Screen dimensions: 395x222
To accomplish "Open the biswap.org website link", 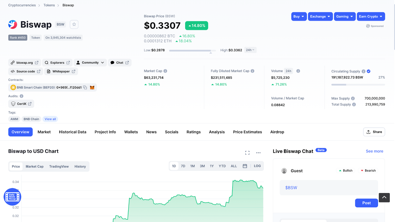I will [x=25, y=63].
